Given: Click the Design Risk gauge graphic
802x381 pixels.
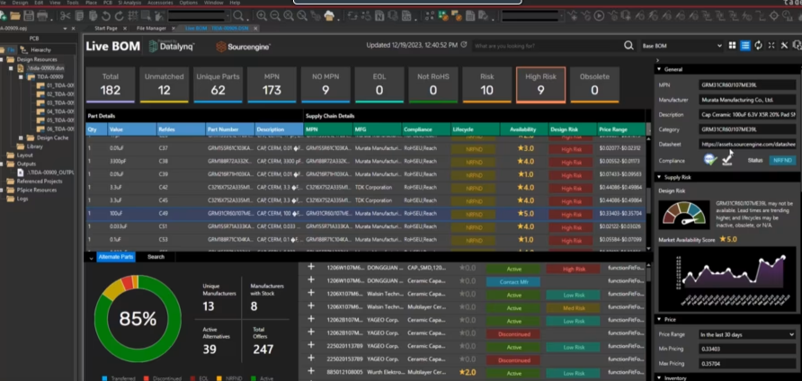Looking at the screenshot, I should pos(685,214).
